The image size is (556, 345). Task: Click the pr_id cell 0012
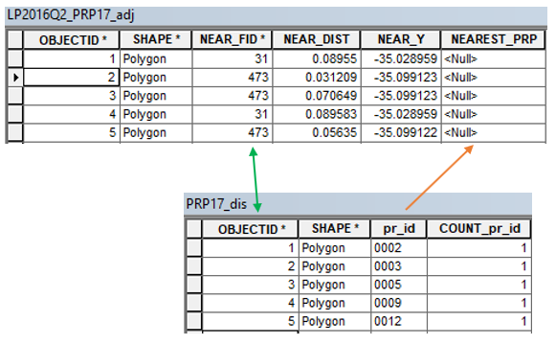point(399,321)
